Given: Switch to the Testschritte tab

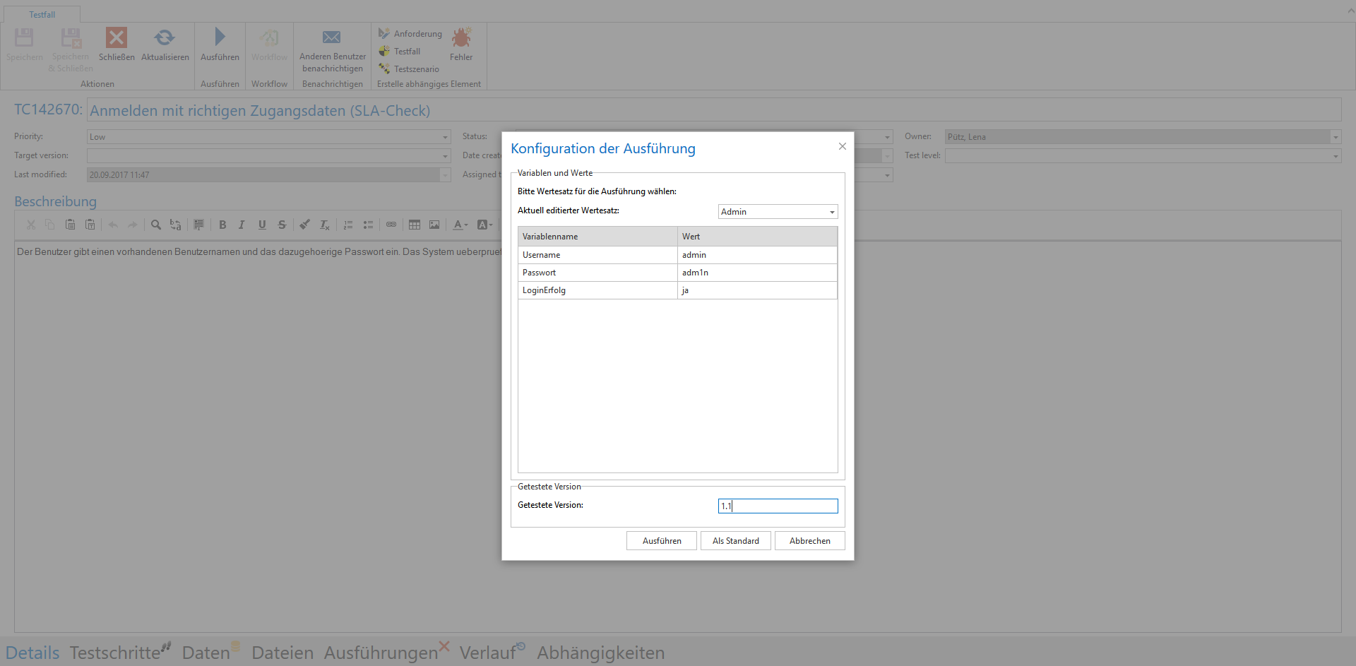Looking at the screenshot, I should pos(115,653).
